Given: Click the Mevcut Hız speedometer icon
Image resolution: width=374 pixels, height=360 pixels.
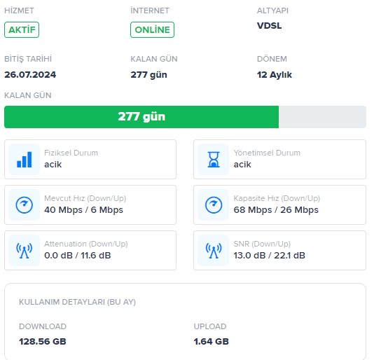Looking at the screenshot, I should pos(24,205).
